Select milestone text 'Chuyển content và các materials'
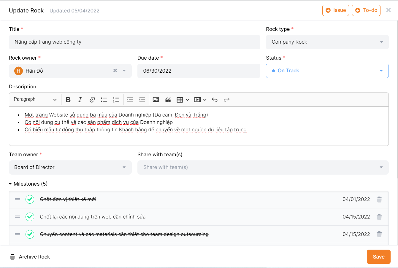This screenshot has height=268, width=398. (x=124, y=234)
